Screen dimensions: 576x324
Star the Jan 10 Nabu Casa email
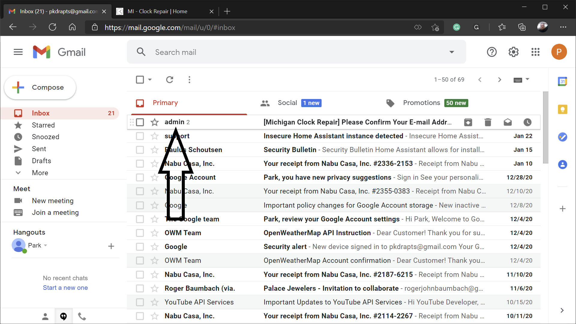(154, 163)
